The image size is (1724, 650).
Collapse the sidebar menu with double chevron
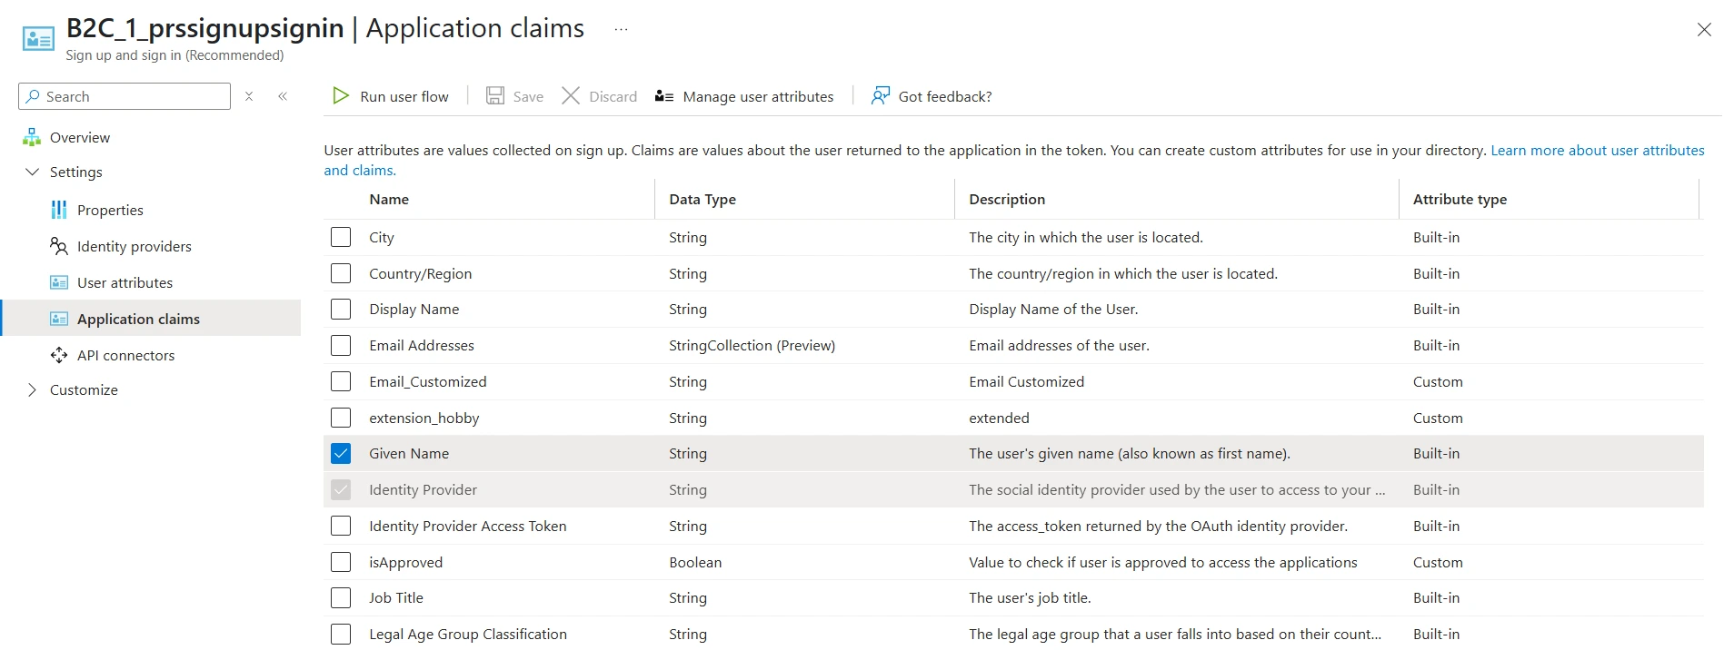click(x=283, y=96)
